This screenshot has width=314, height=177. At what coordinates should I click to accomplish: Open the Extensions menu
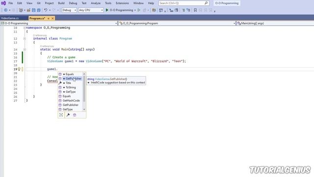coord(122,3)
